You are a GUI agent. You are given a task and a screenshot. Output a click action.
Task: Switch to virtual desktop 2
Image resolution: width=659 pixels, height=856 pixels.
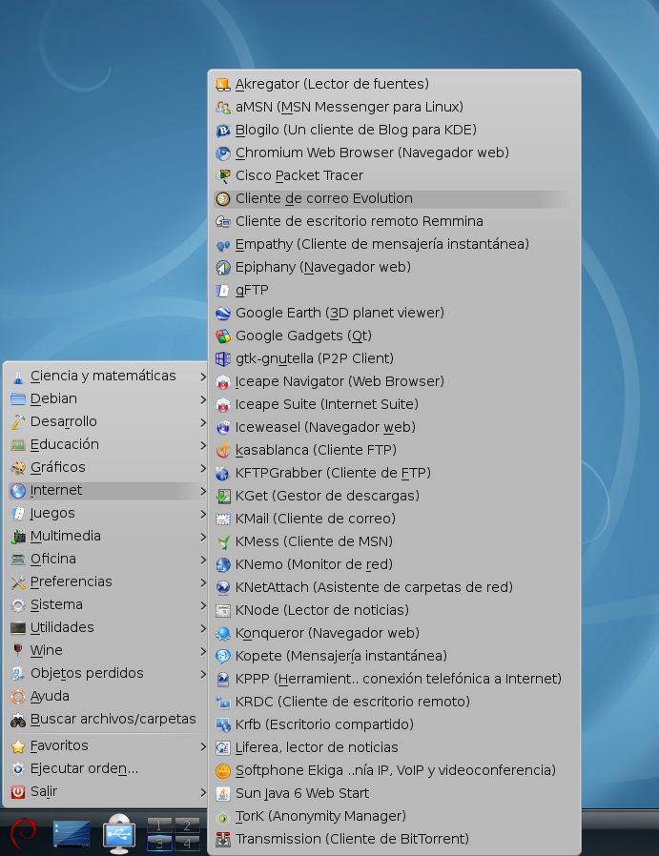(x=187, y=825)
